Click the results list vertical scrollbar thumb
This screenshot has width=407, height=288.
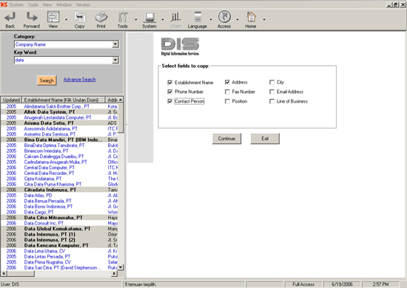[x=121, y=118]
